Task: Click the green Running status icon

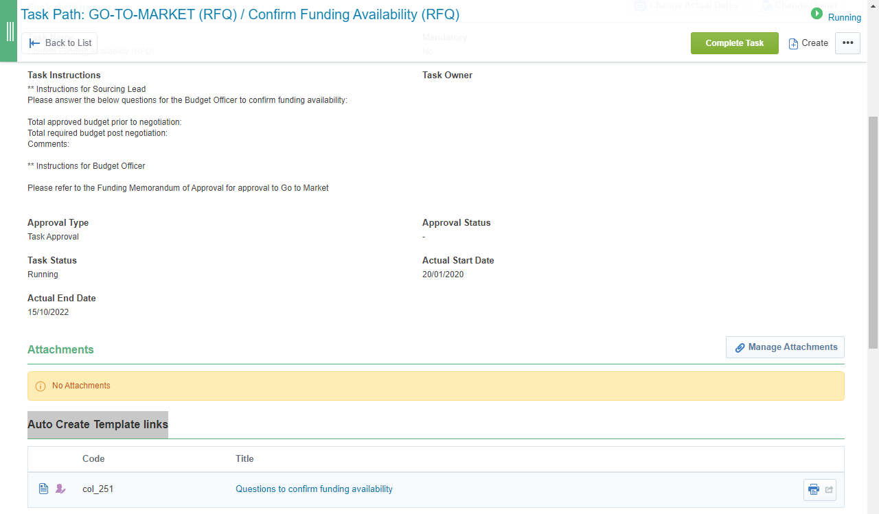Action: pyautogui.click(x=817, y=14)
